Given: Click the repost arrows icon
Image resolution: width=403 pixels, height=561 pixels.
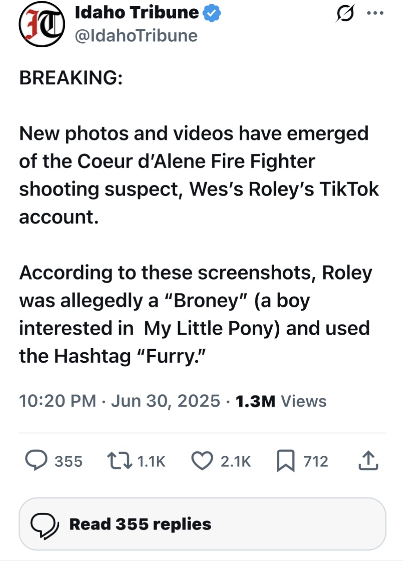Looking at the screenshot, I should pos(119,460).
